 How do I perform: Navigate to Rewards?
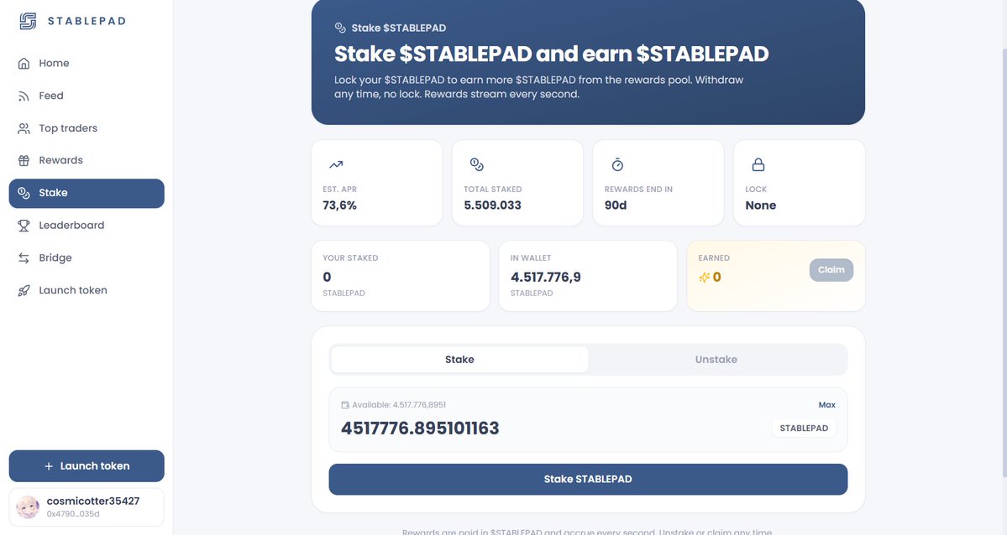coord(87,160)
